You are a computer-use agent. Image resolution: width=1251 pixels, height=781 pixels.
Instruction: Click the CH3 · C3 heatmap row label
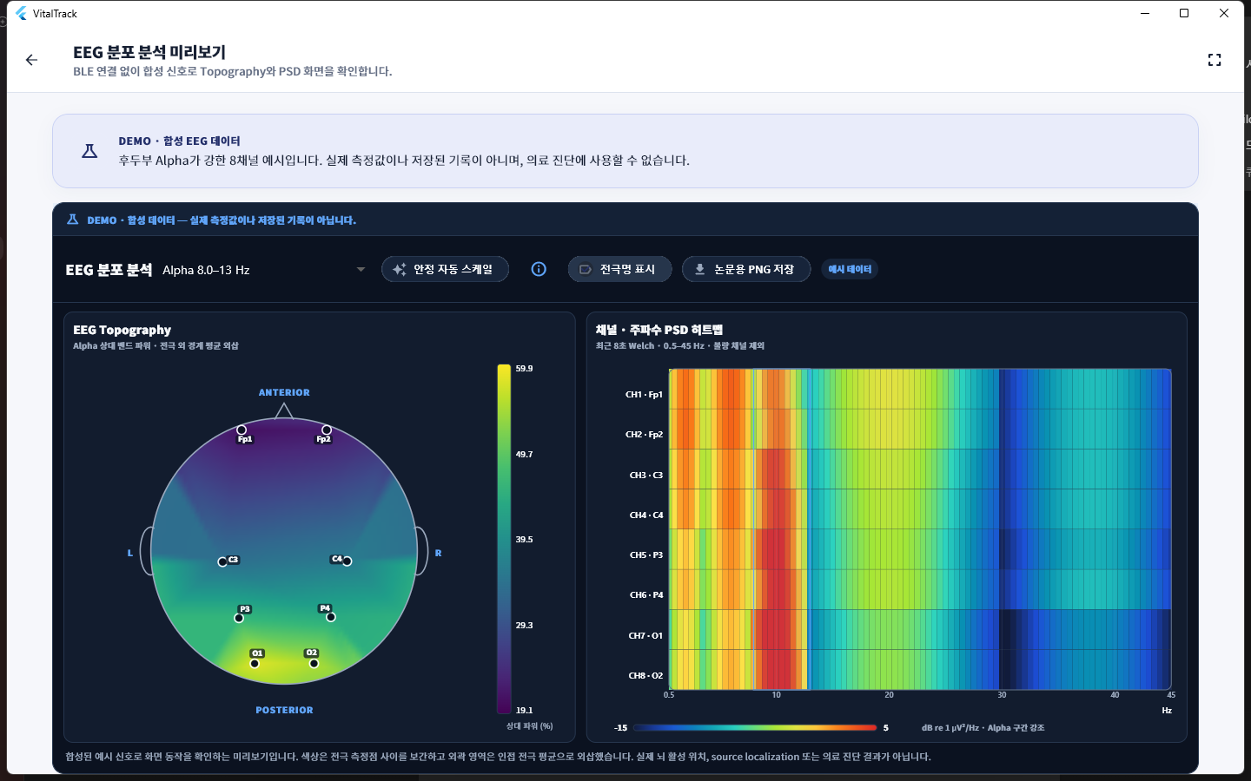(x=646, y=476)
